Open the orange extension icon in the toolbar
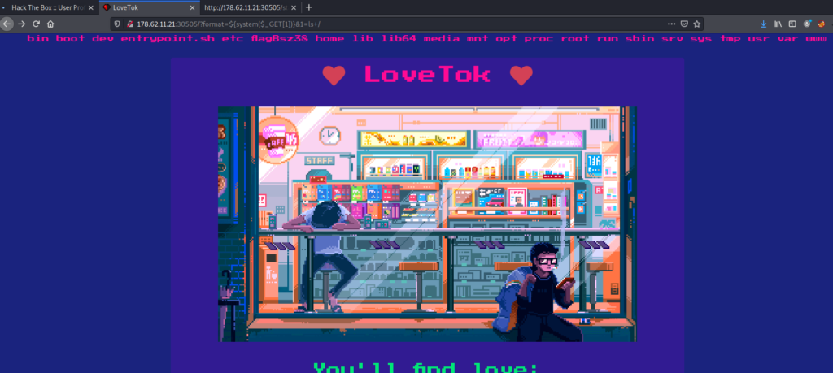 point(822,24)
